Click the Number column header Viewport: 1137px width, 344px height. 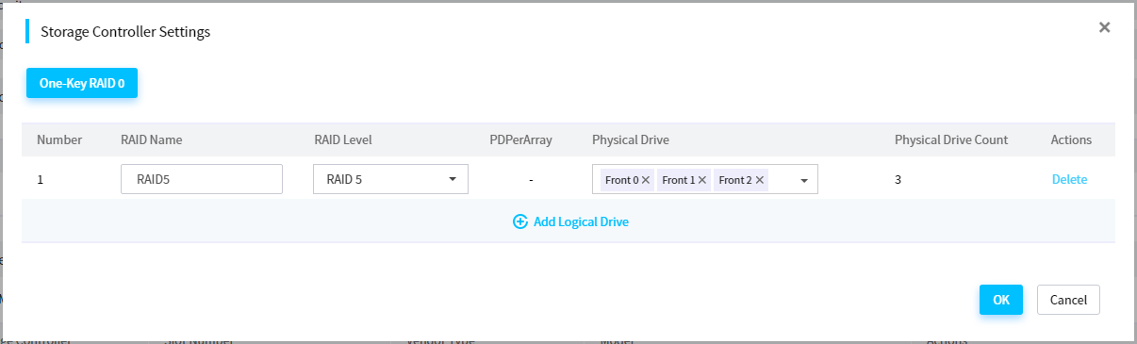click(x=59, y=139)
